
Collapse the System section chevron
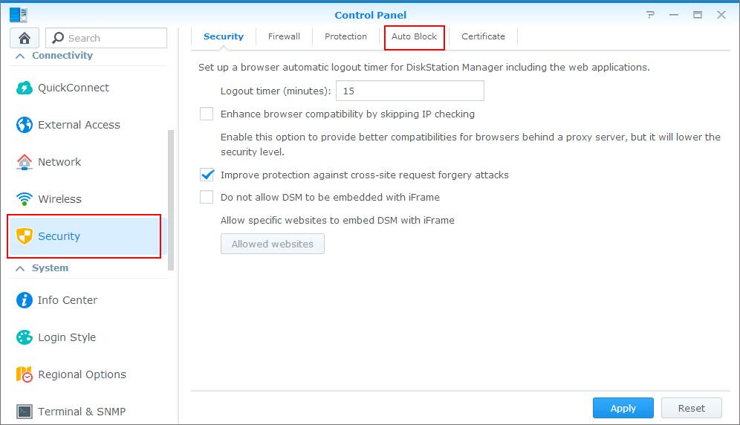[20, 268]
